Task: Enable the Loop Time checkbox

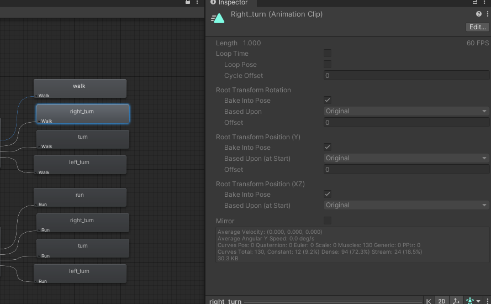Action: click(x=328, y=54)
